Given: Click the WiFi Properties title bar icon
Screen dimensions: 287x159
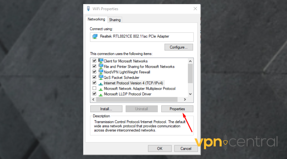Looking at the screenshot, I should [x=88, y=9].
